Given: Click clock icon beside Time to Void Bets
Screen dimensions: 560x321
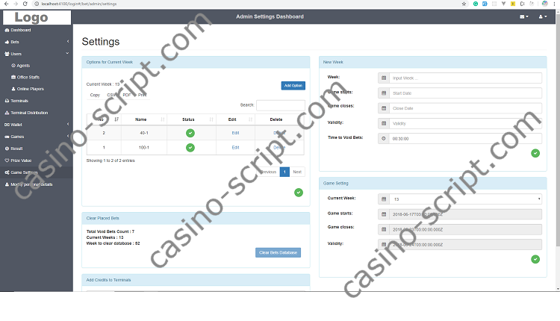Looking at the screenshot, I should [x=383, y=138].
